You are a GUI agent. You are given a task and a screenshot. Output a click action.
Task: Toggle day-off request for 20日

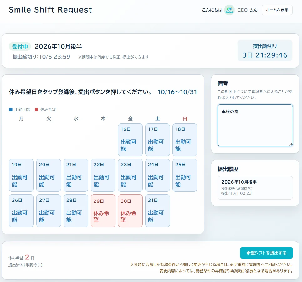point(49,175)
